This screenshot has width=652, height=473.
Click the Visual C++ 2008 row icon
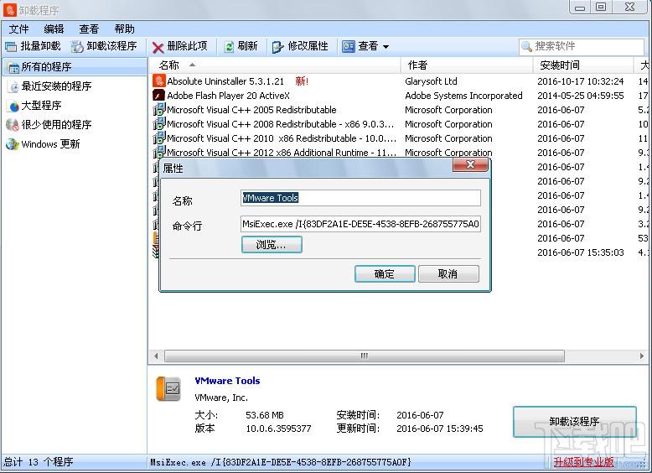click(159, 124)
